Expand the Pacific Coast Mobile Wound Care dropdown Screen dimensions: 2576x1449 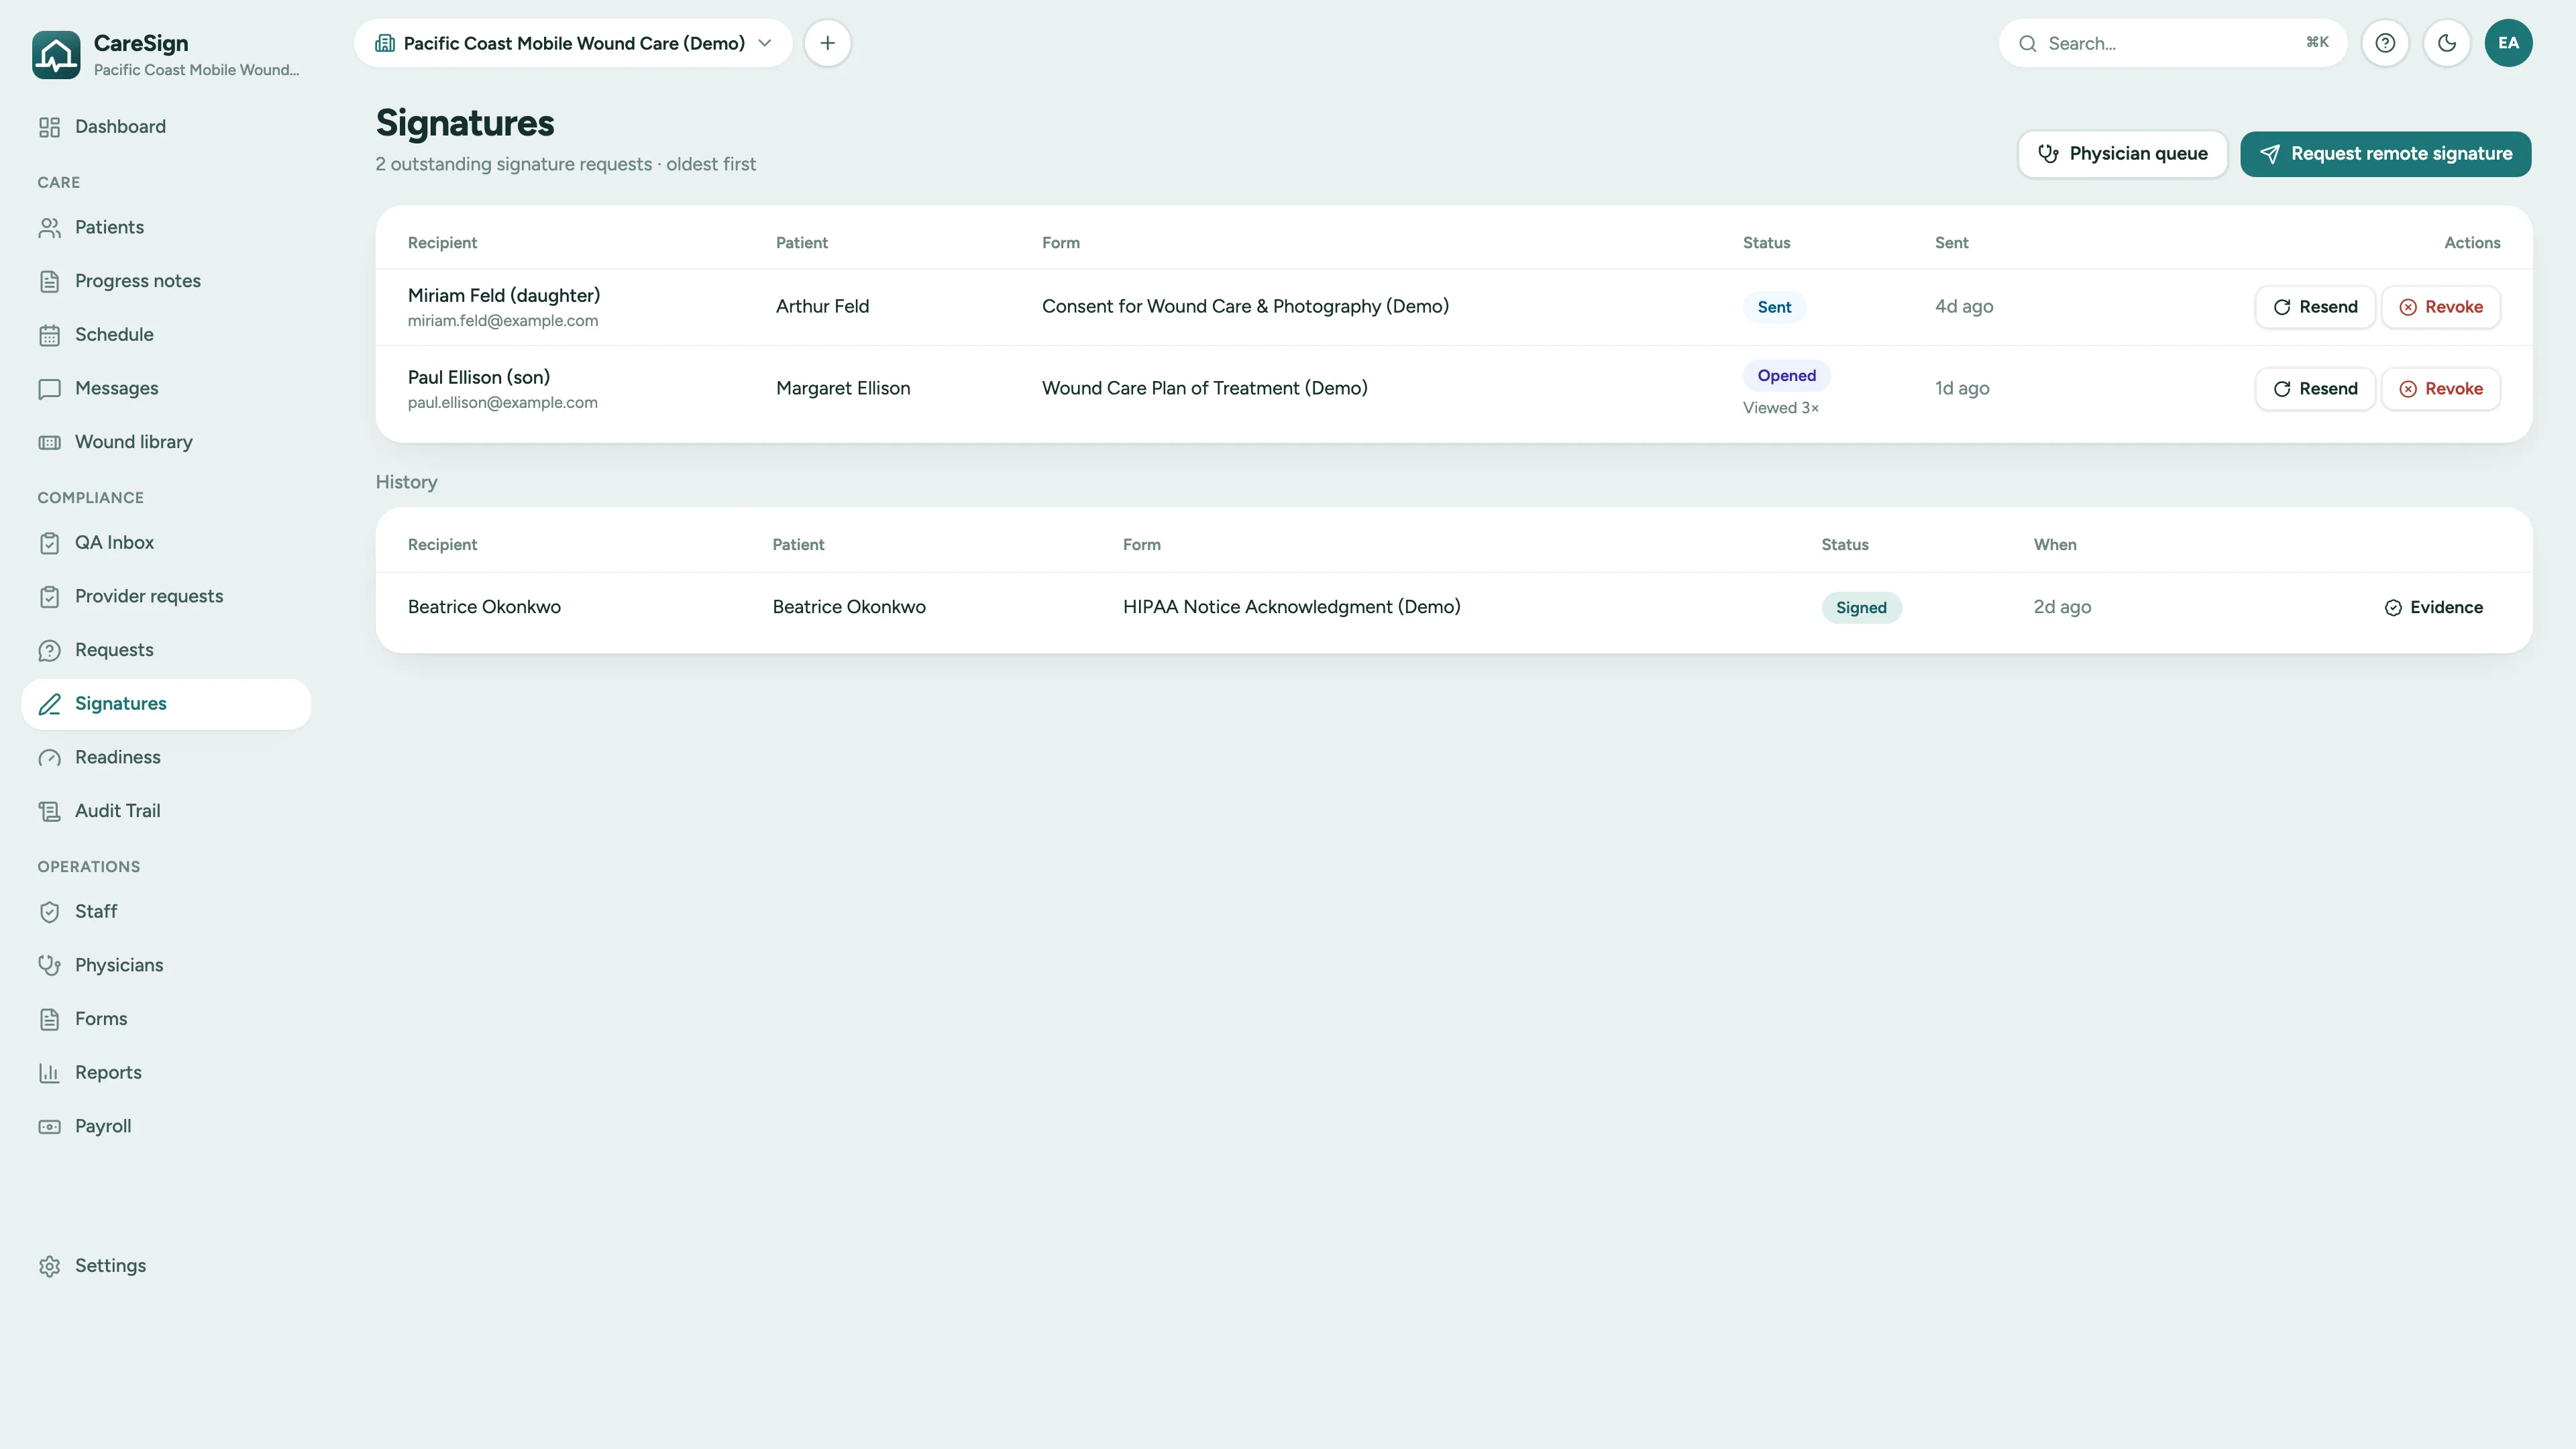point(573,43)
